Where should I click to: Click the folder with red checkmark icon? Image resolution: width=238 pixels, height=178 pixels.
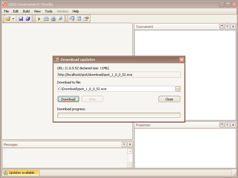click(x=53, y=19)
